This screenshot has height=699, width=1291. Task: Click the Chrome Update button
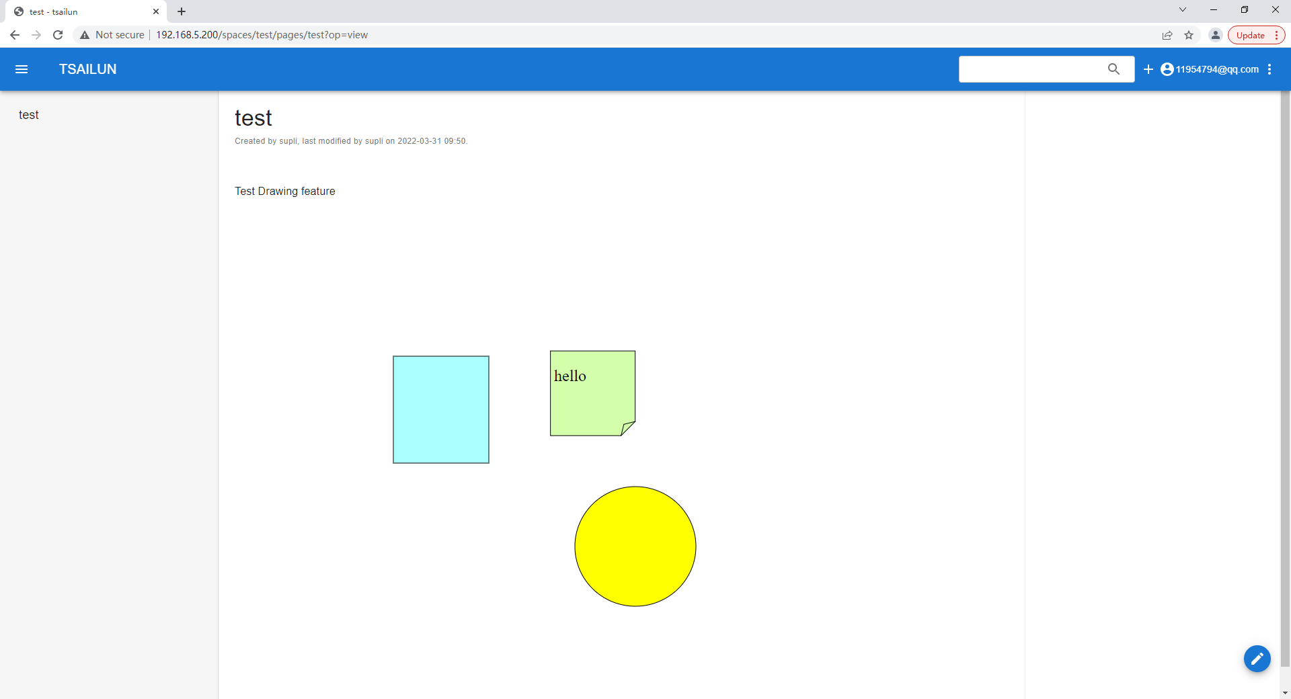[x=1255, y=35]
